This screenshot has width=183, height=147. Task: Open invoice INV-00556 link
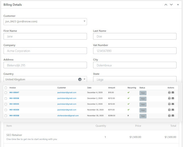14,98
